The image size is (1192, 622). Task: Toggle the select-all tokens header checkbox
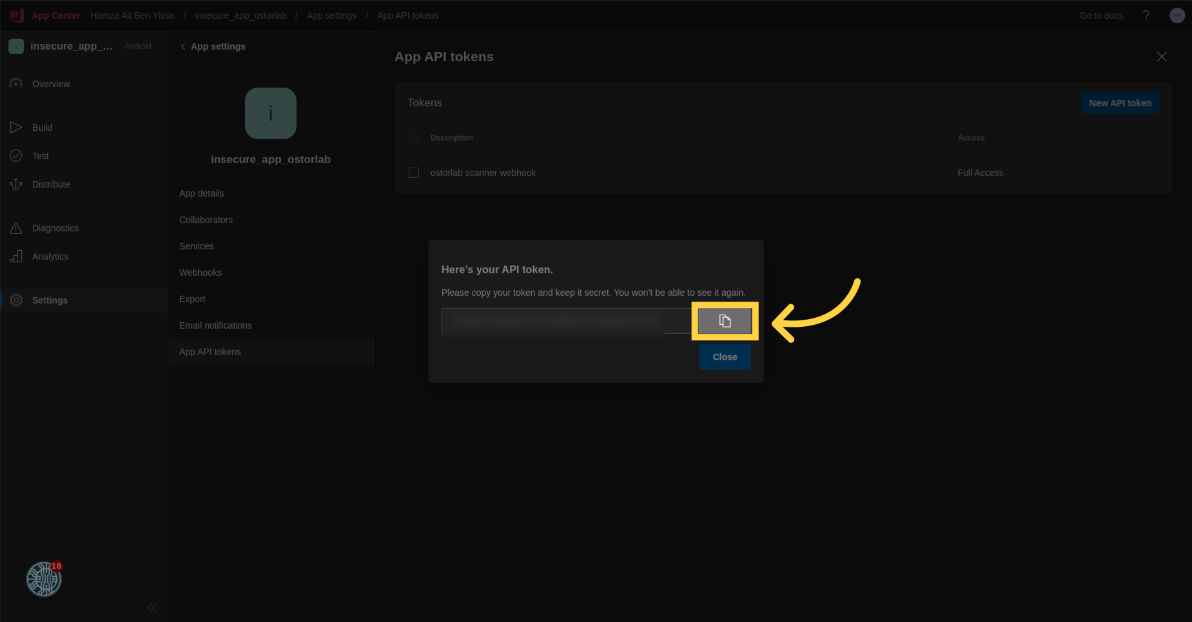coord(414,138)
